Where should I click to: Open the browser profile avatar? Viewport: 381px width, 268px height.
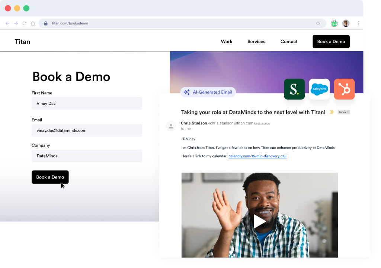[x=346, y=23]
